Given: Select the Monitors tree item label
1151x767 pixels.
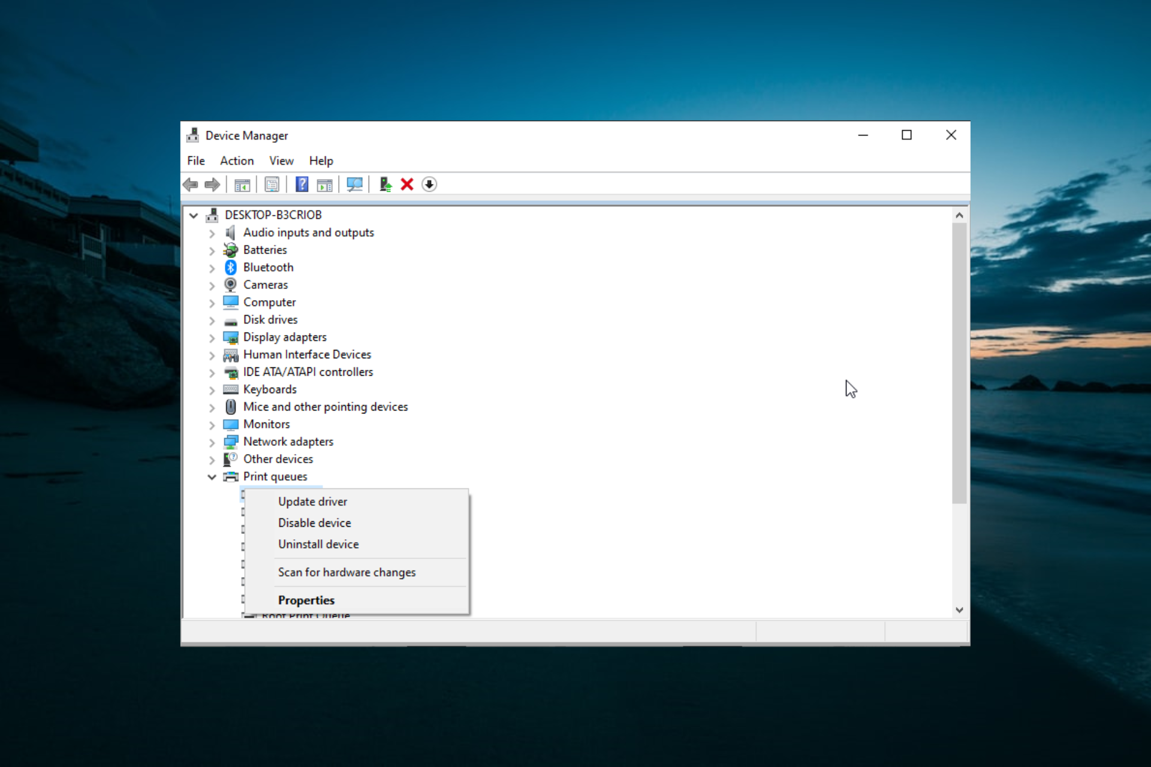Looking at the screenshot, I should coord(266,424).
